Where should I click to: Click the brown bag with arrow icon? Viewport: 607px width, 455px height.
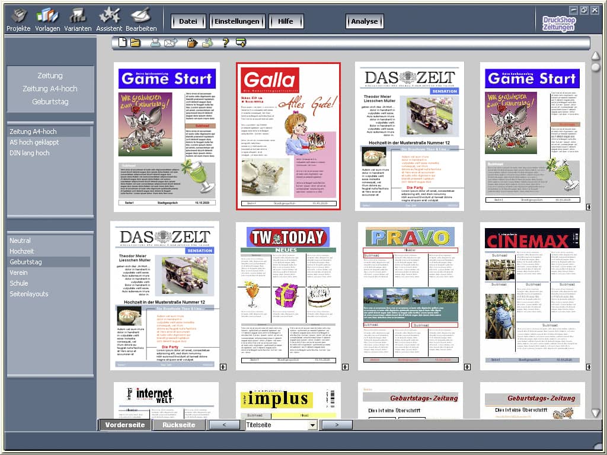click(192, 43)
